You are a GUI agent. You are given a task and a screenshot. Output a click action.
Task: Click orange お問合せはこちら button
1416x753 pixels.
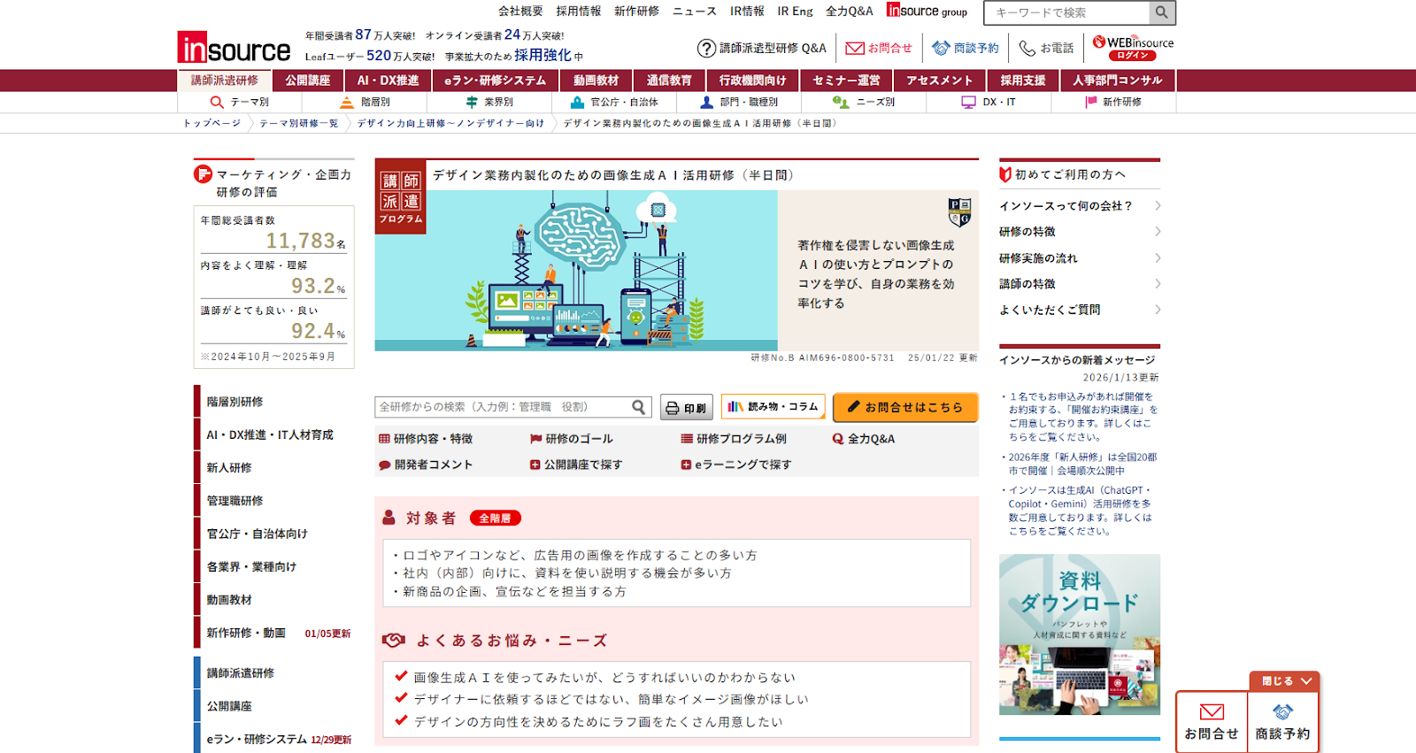[x=905, y=407]
